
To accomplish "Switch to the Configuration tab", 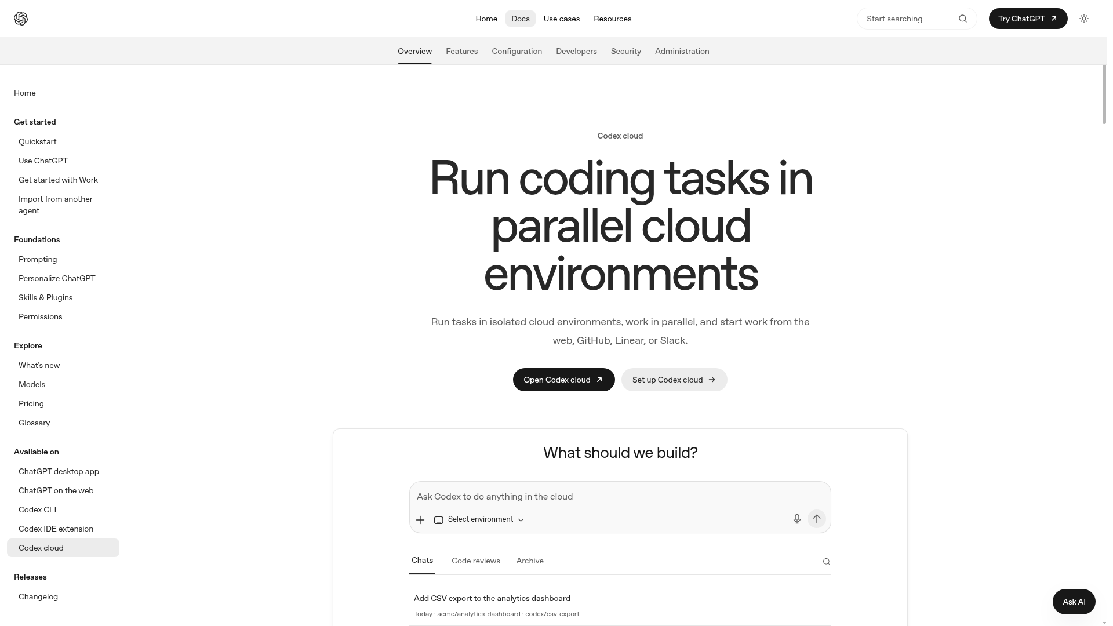I will point(517,51).
